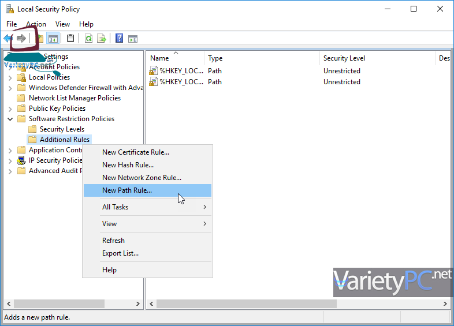Viewport: 454px width, 326px height.
Task: Click the Export List toolbar icon
Action: click(102, 38)
